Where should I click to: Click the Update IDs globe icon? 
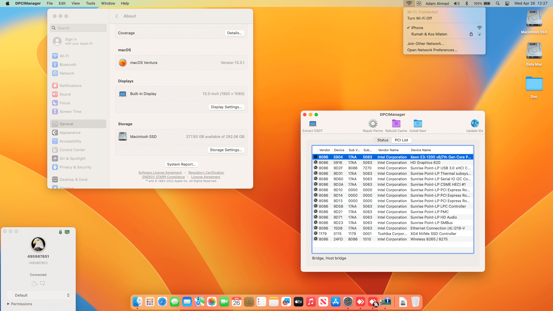click(x=475, y=124)
